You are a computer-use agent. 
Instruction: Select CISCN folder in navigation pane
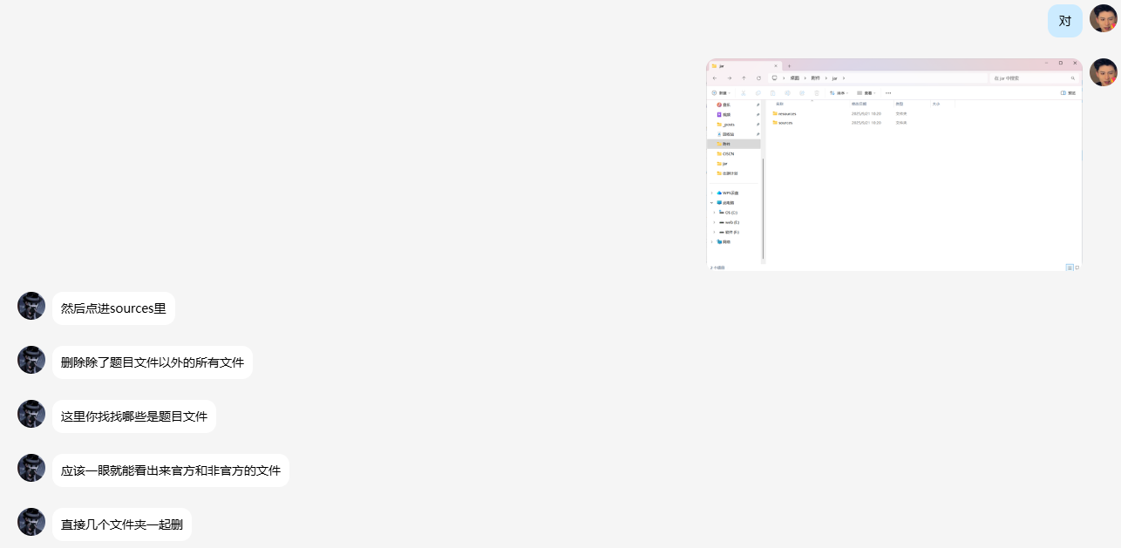(x=728, y=153)
